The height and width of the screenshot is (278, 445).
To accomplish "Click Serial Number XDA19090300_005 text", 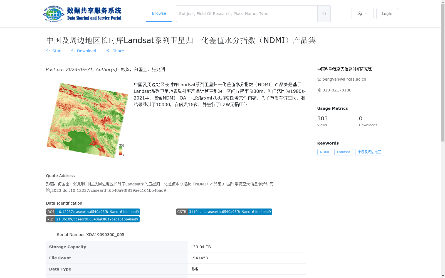I will point(90,235).
